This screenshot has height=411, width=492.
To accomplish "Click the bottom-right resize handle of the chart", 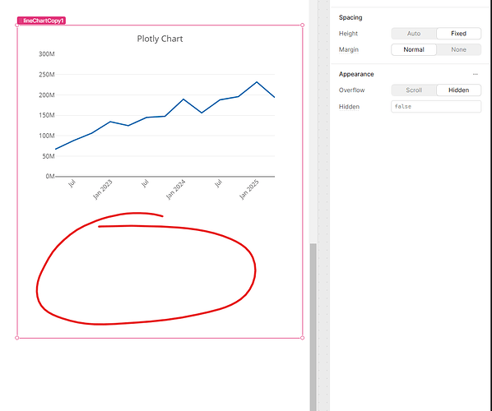I will (x=302, y=338).
